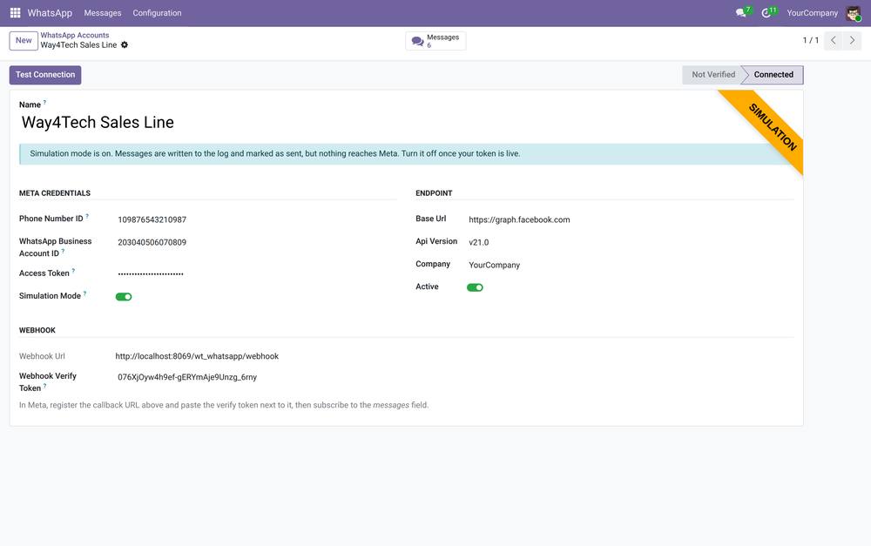This screenshot has height=546, width=871.
Task: Click the 1 / 1 pager counter
Action: tap(810, 41)
